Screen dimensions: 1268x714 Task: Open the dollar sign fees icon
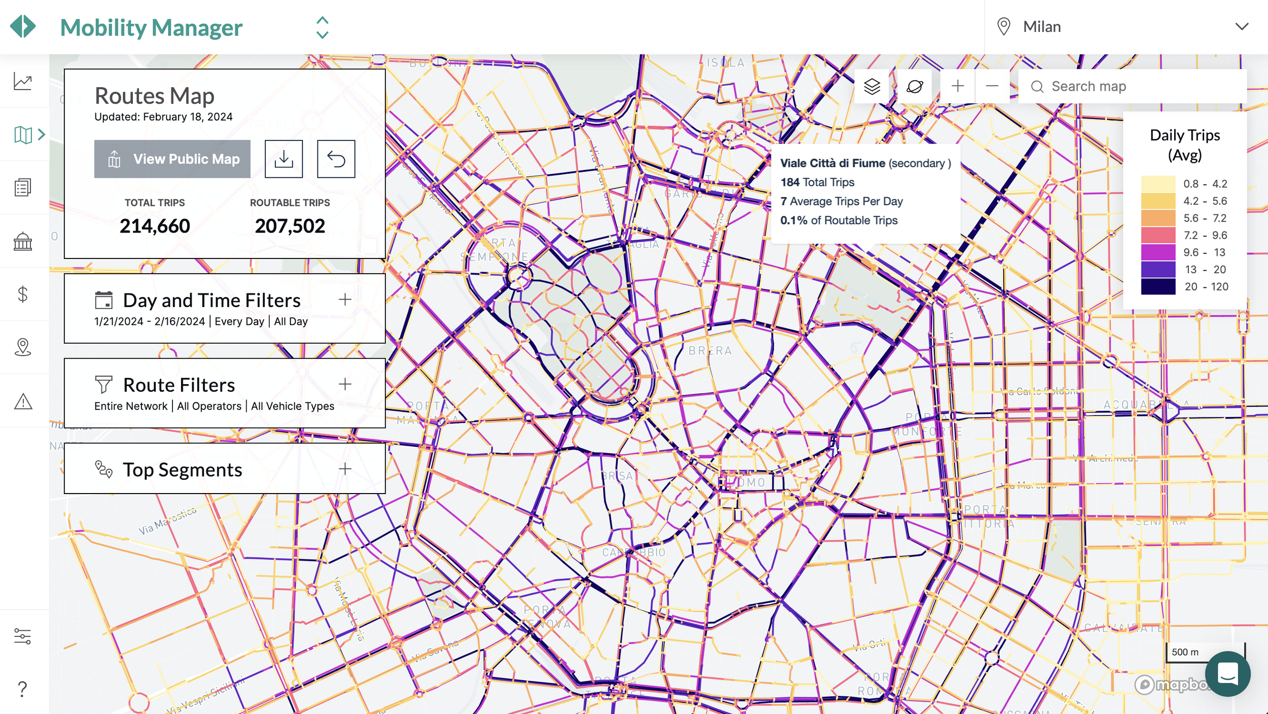[x=23, y=294]
